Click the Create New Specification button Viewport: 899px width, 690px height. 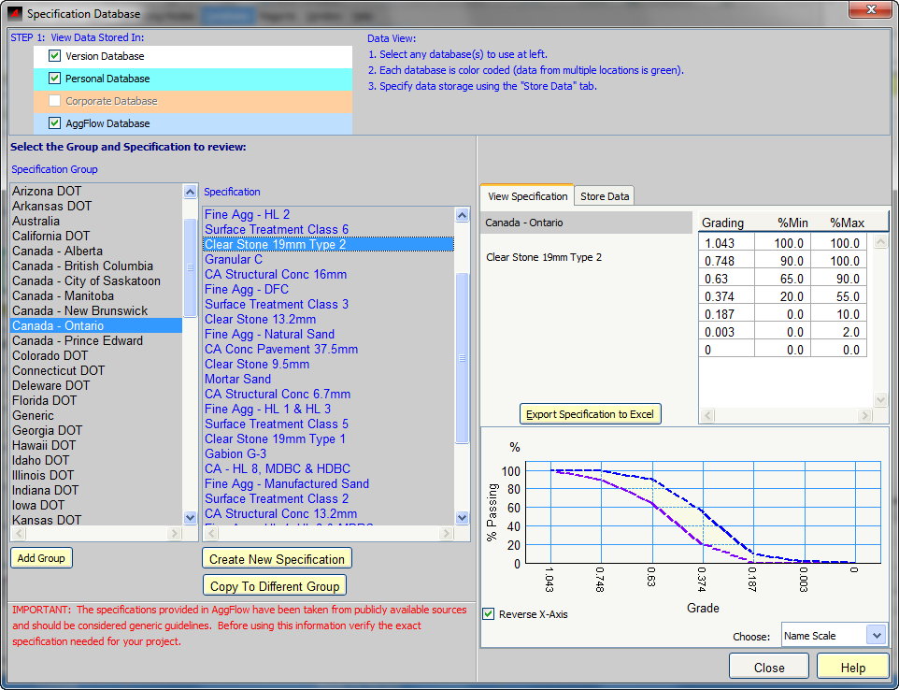(x=277, y=558)
